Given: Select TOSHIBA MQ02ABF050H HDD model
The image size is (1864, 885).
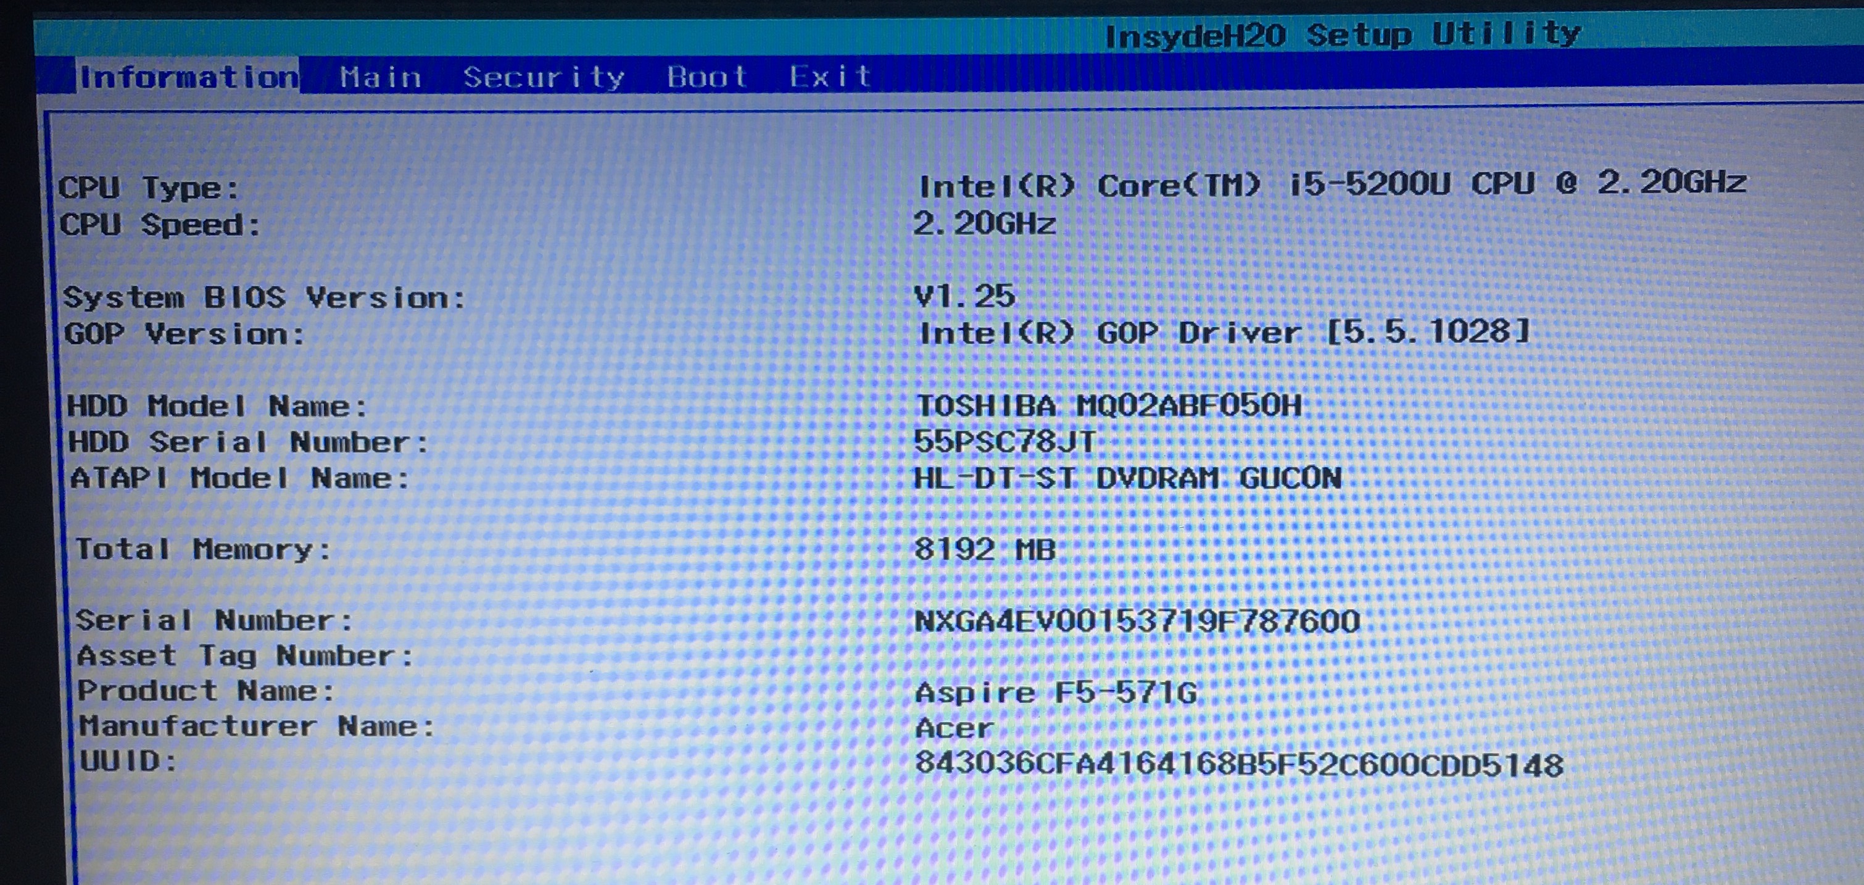Looking at the screenshot, I should [1108, 405].
